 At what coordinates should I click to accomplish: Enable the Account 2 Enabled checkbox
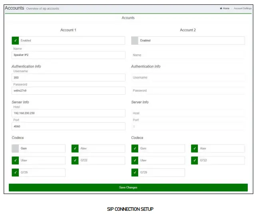[x=135, y=40]
